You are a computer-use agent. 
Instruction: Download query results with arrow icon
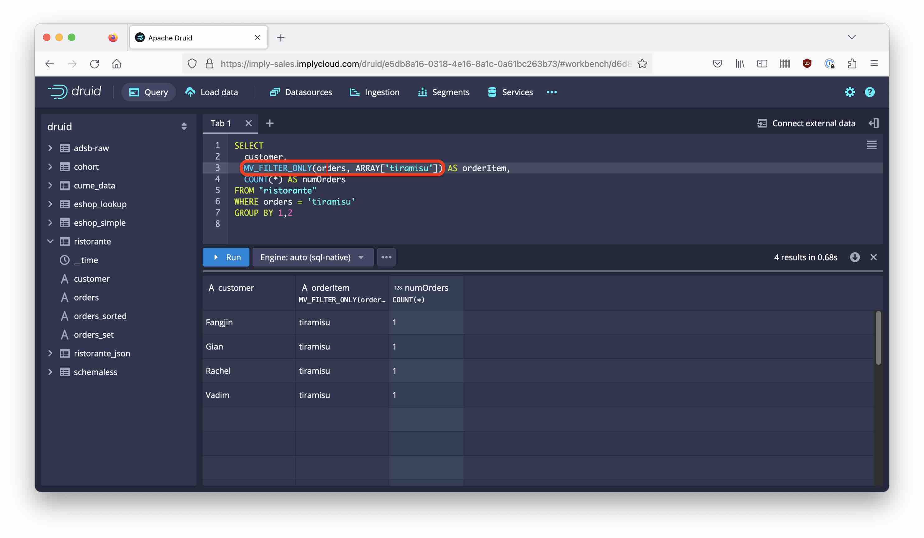(854, 257)
